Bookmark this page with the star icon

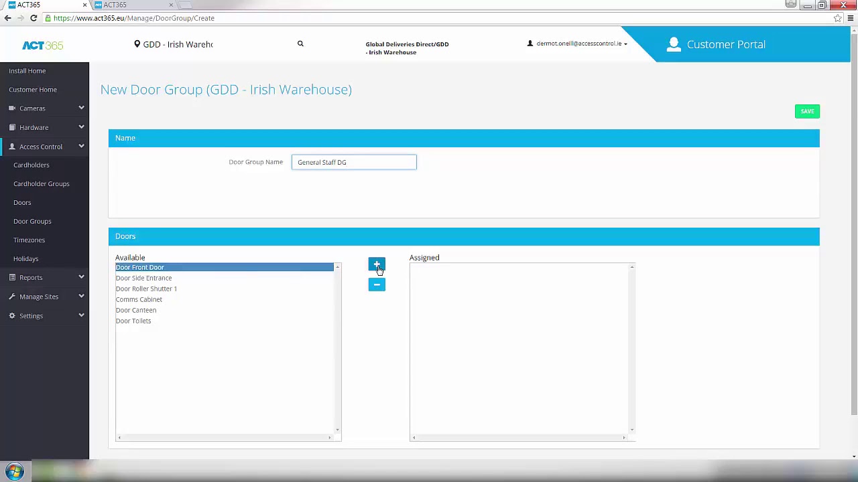point(838,18)
